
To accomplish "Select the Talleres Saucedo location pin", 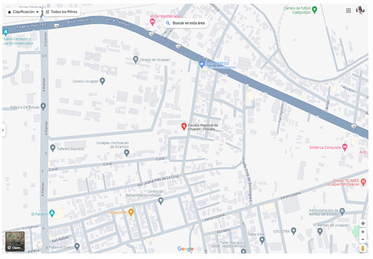I will 53,148.
